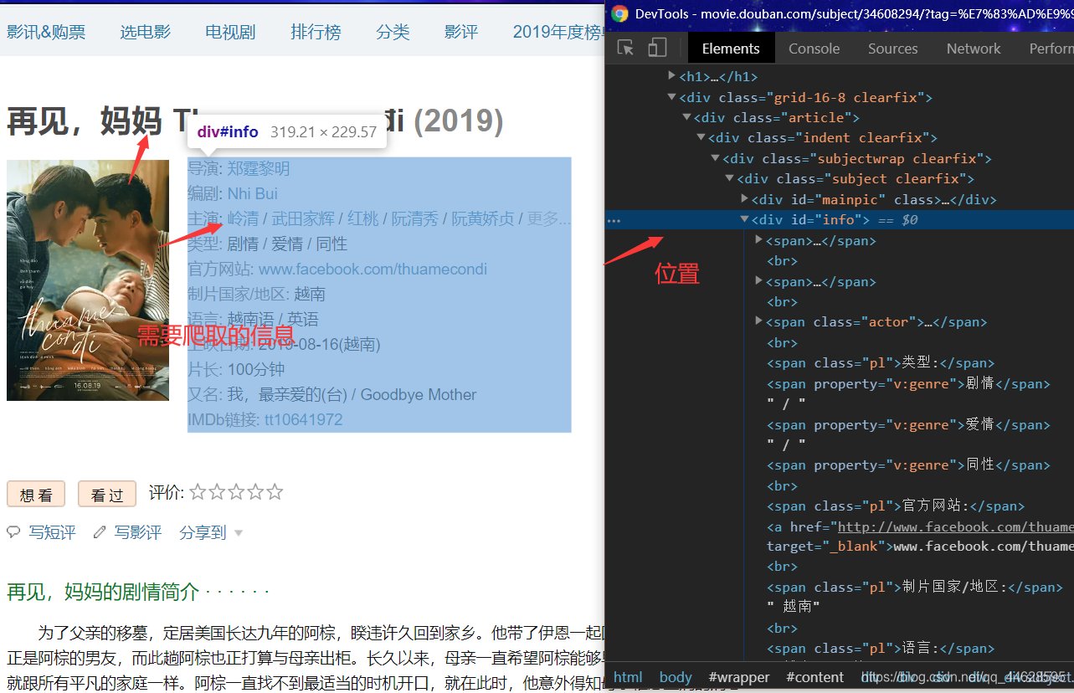
Task: Select the v:genre span containing 剧情
Action: click(908, 384)
